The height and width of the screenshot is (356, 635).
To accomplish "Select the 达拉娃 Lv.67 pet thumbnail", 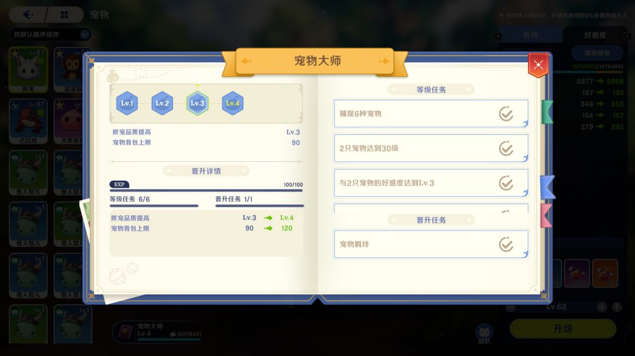I will (x=28, y=121).
